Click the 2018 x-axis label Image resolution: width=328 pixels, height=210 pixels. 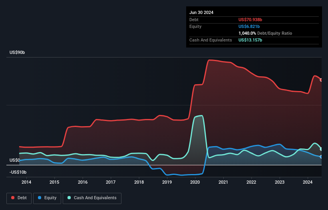point(139,182)
